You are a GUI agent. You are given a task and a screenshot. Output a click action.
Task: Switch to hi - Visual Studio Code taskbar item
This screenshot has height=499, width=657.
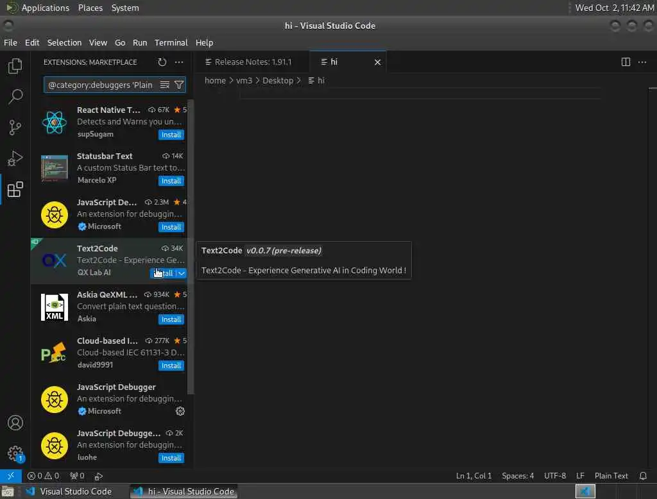click(184, 491)
